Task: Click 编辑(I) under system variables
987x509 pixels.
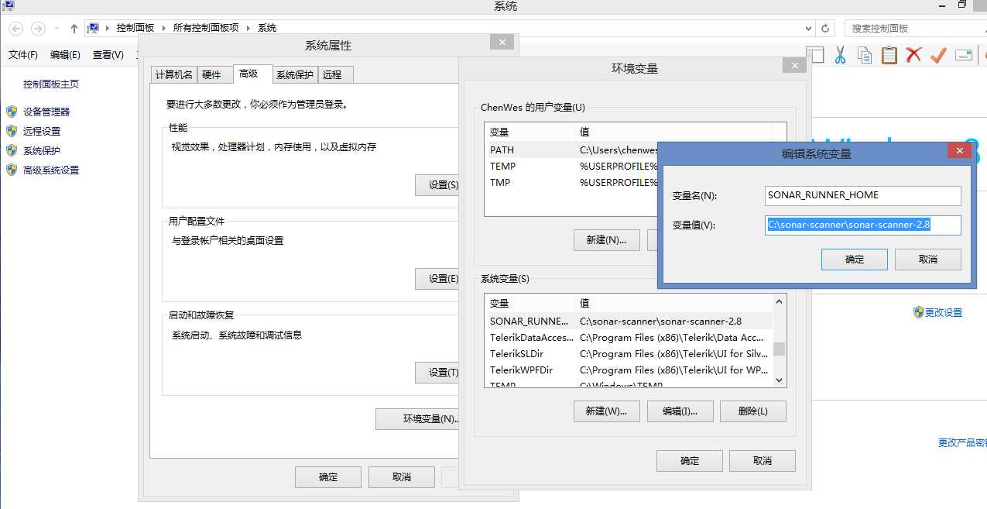Action: 680,411
